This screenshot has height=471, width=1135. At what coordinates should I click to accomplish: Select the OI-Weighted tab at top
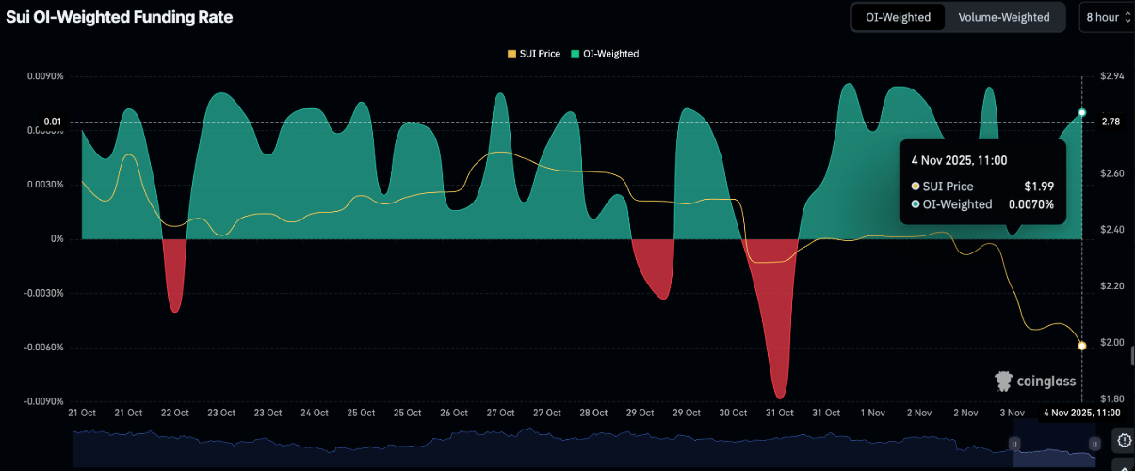898,17
